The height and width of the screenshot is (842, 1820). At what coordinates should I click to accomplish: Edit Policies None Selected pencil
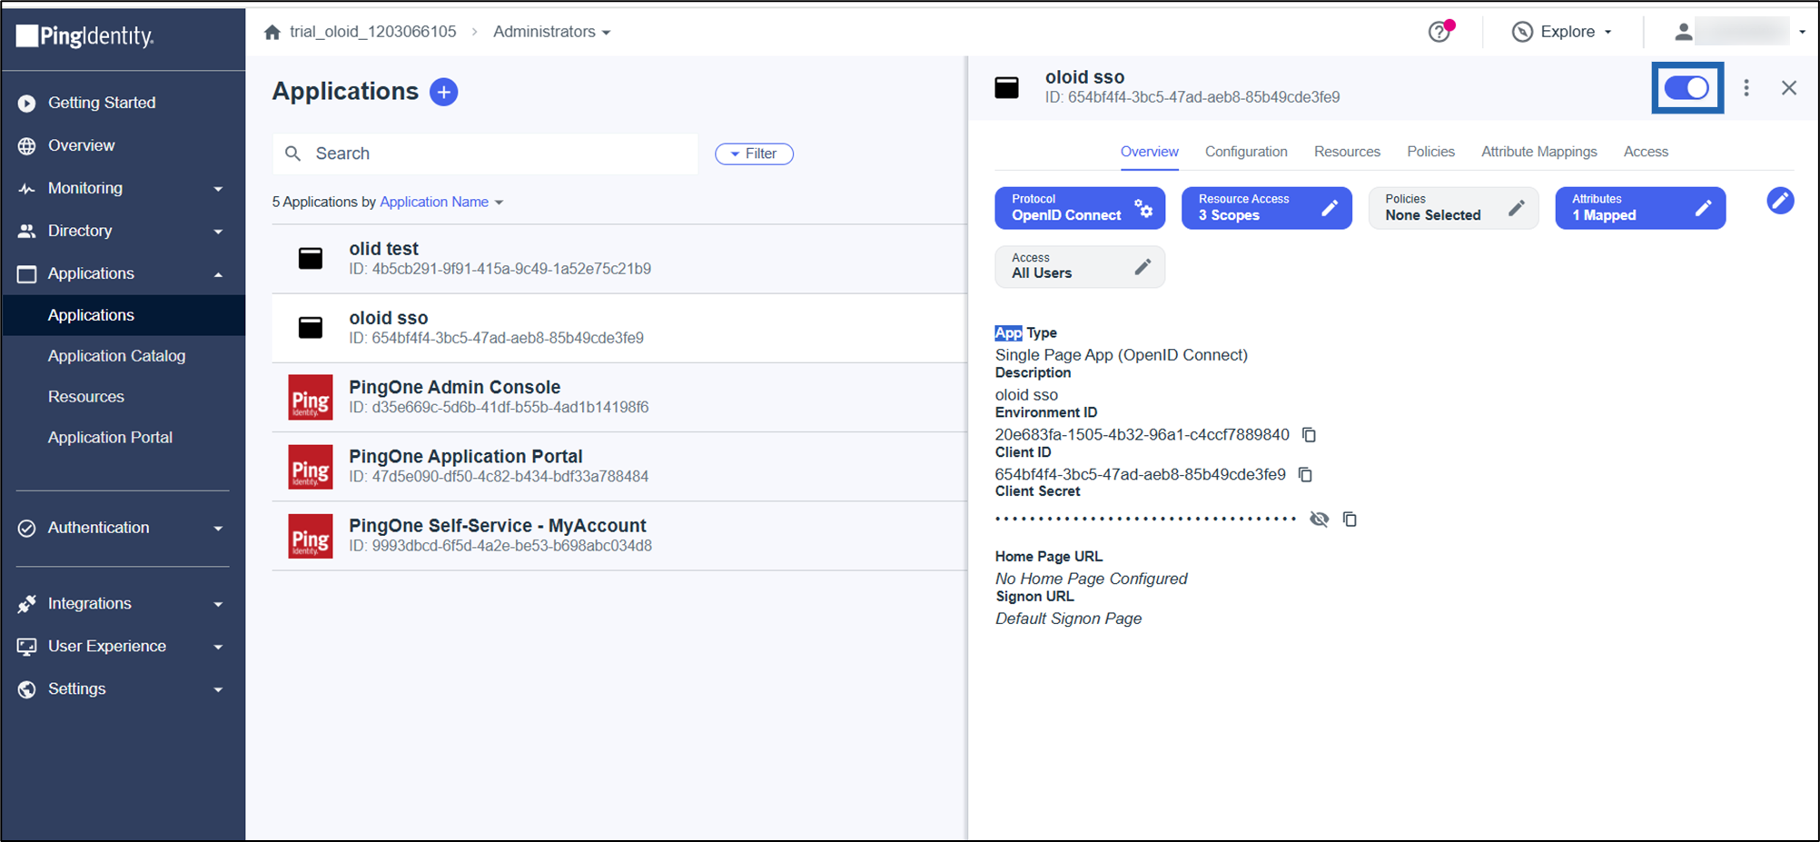(x=1517, y=208)
